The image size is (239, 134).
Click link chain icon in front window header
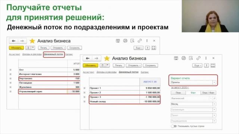click(x=198, y=58)
